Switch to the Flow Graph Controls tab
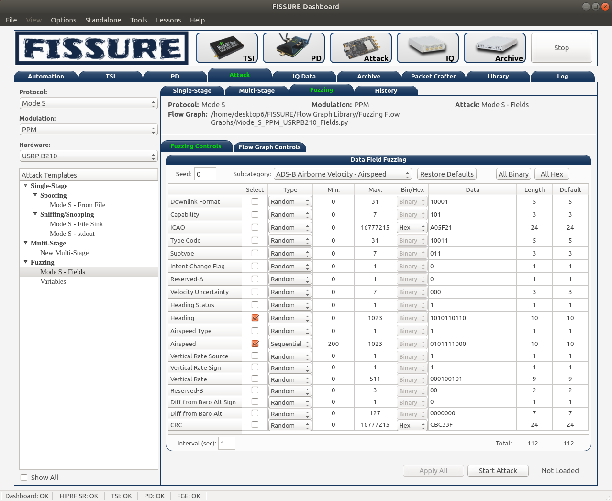 pyautogui.click(x=270, y=147)
